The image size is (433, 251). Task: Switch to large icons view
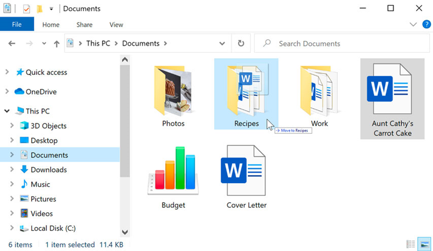pyautogui.click(x=424, y=244)
